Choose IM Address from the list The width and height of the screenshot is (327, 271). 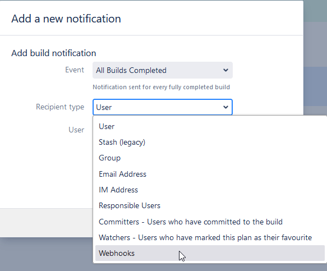click(x=210, y=190)
